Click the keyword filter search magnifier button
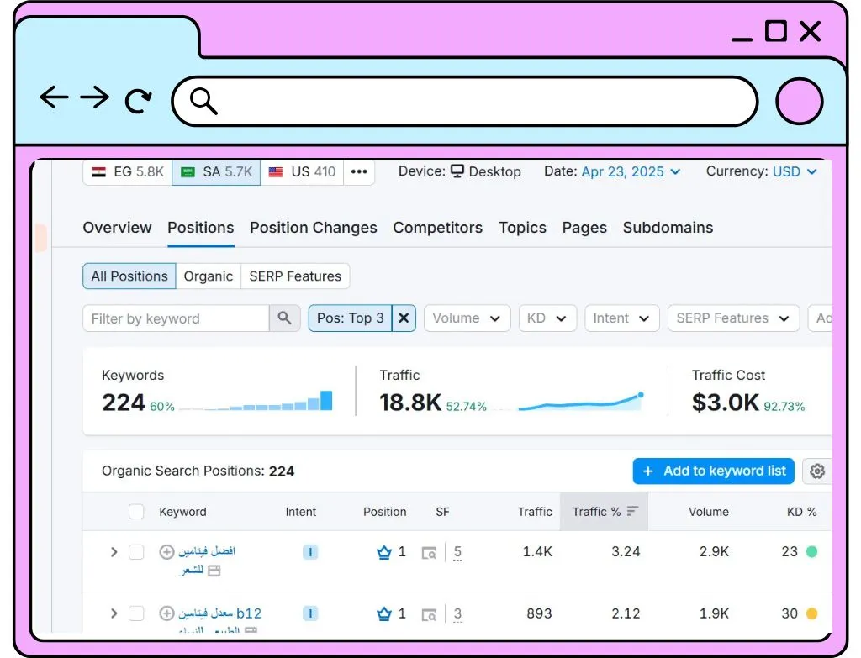The height and width of the screenshot is (658, 861). pos(284,318)
